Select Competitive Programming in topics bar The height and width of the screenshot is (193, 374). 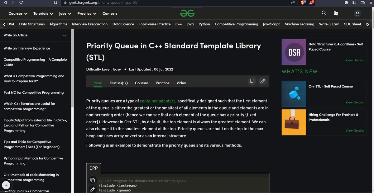coord(236,24)
